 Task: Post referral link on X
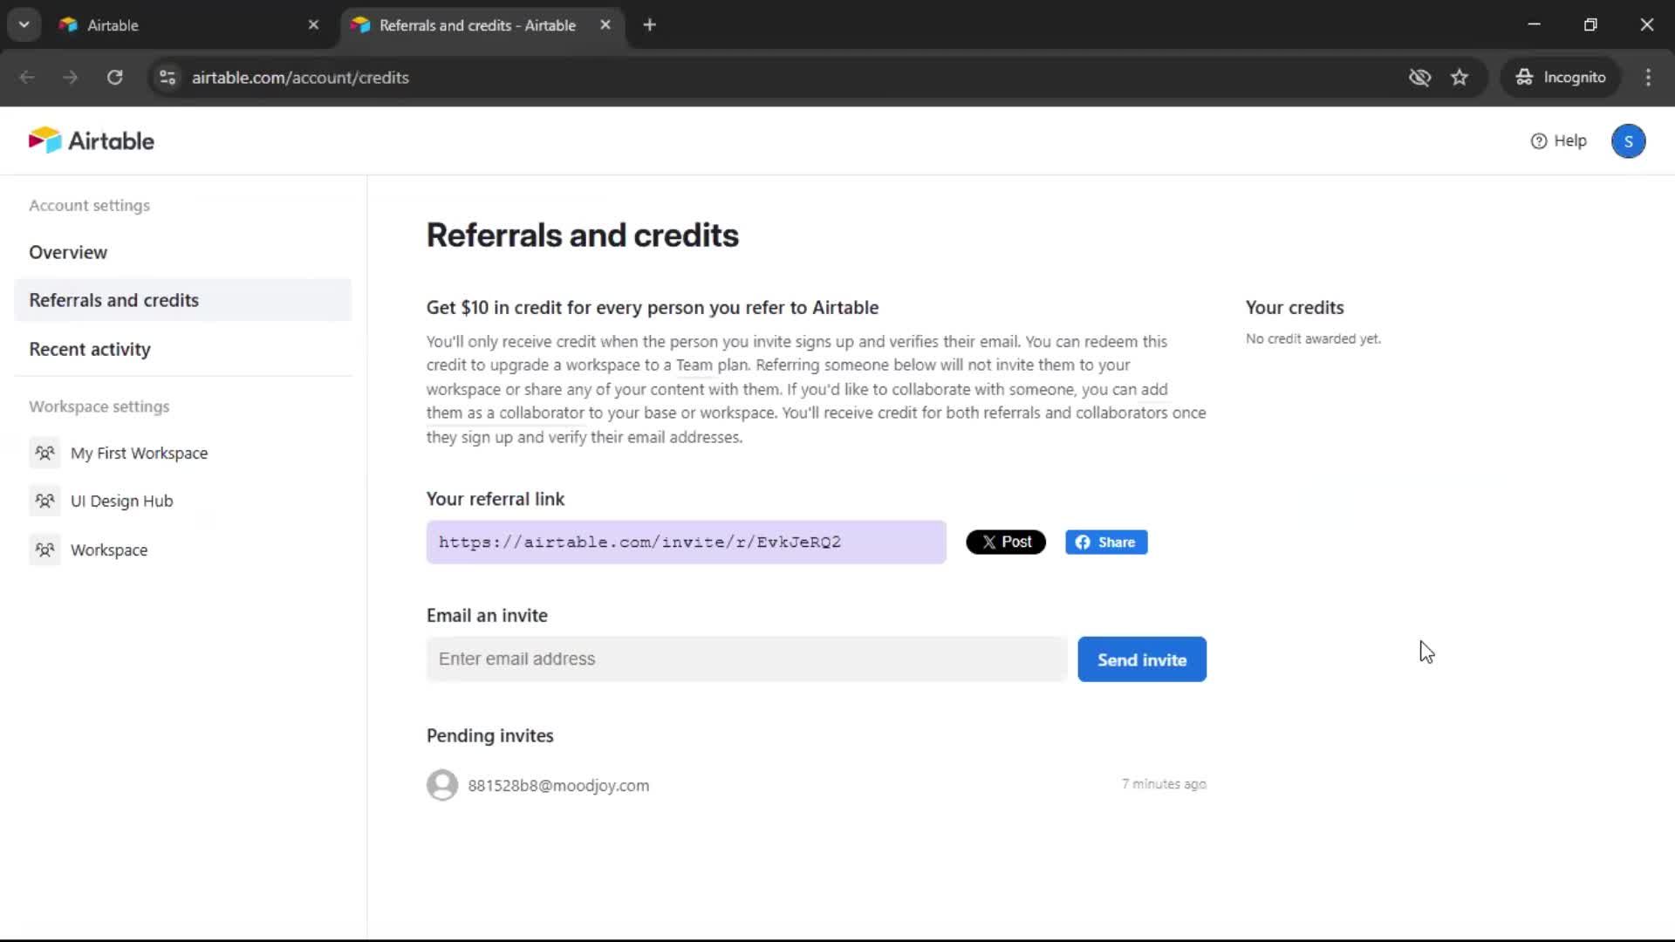1006,542
